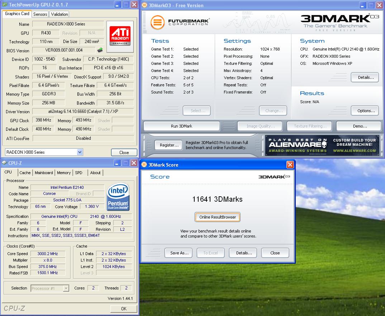385x316 pixels.
Task: Click the Core Speed 3000.2 MHz value
Action: [48, 254]
